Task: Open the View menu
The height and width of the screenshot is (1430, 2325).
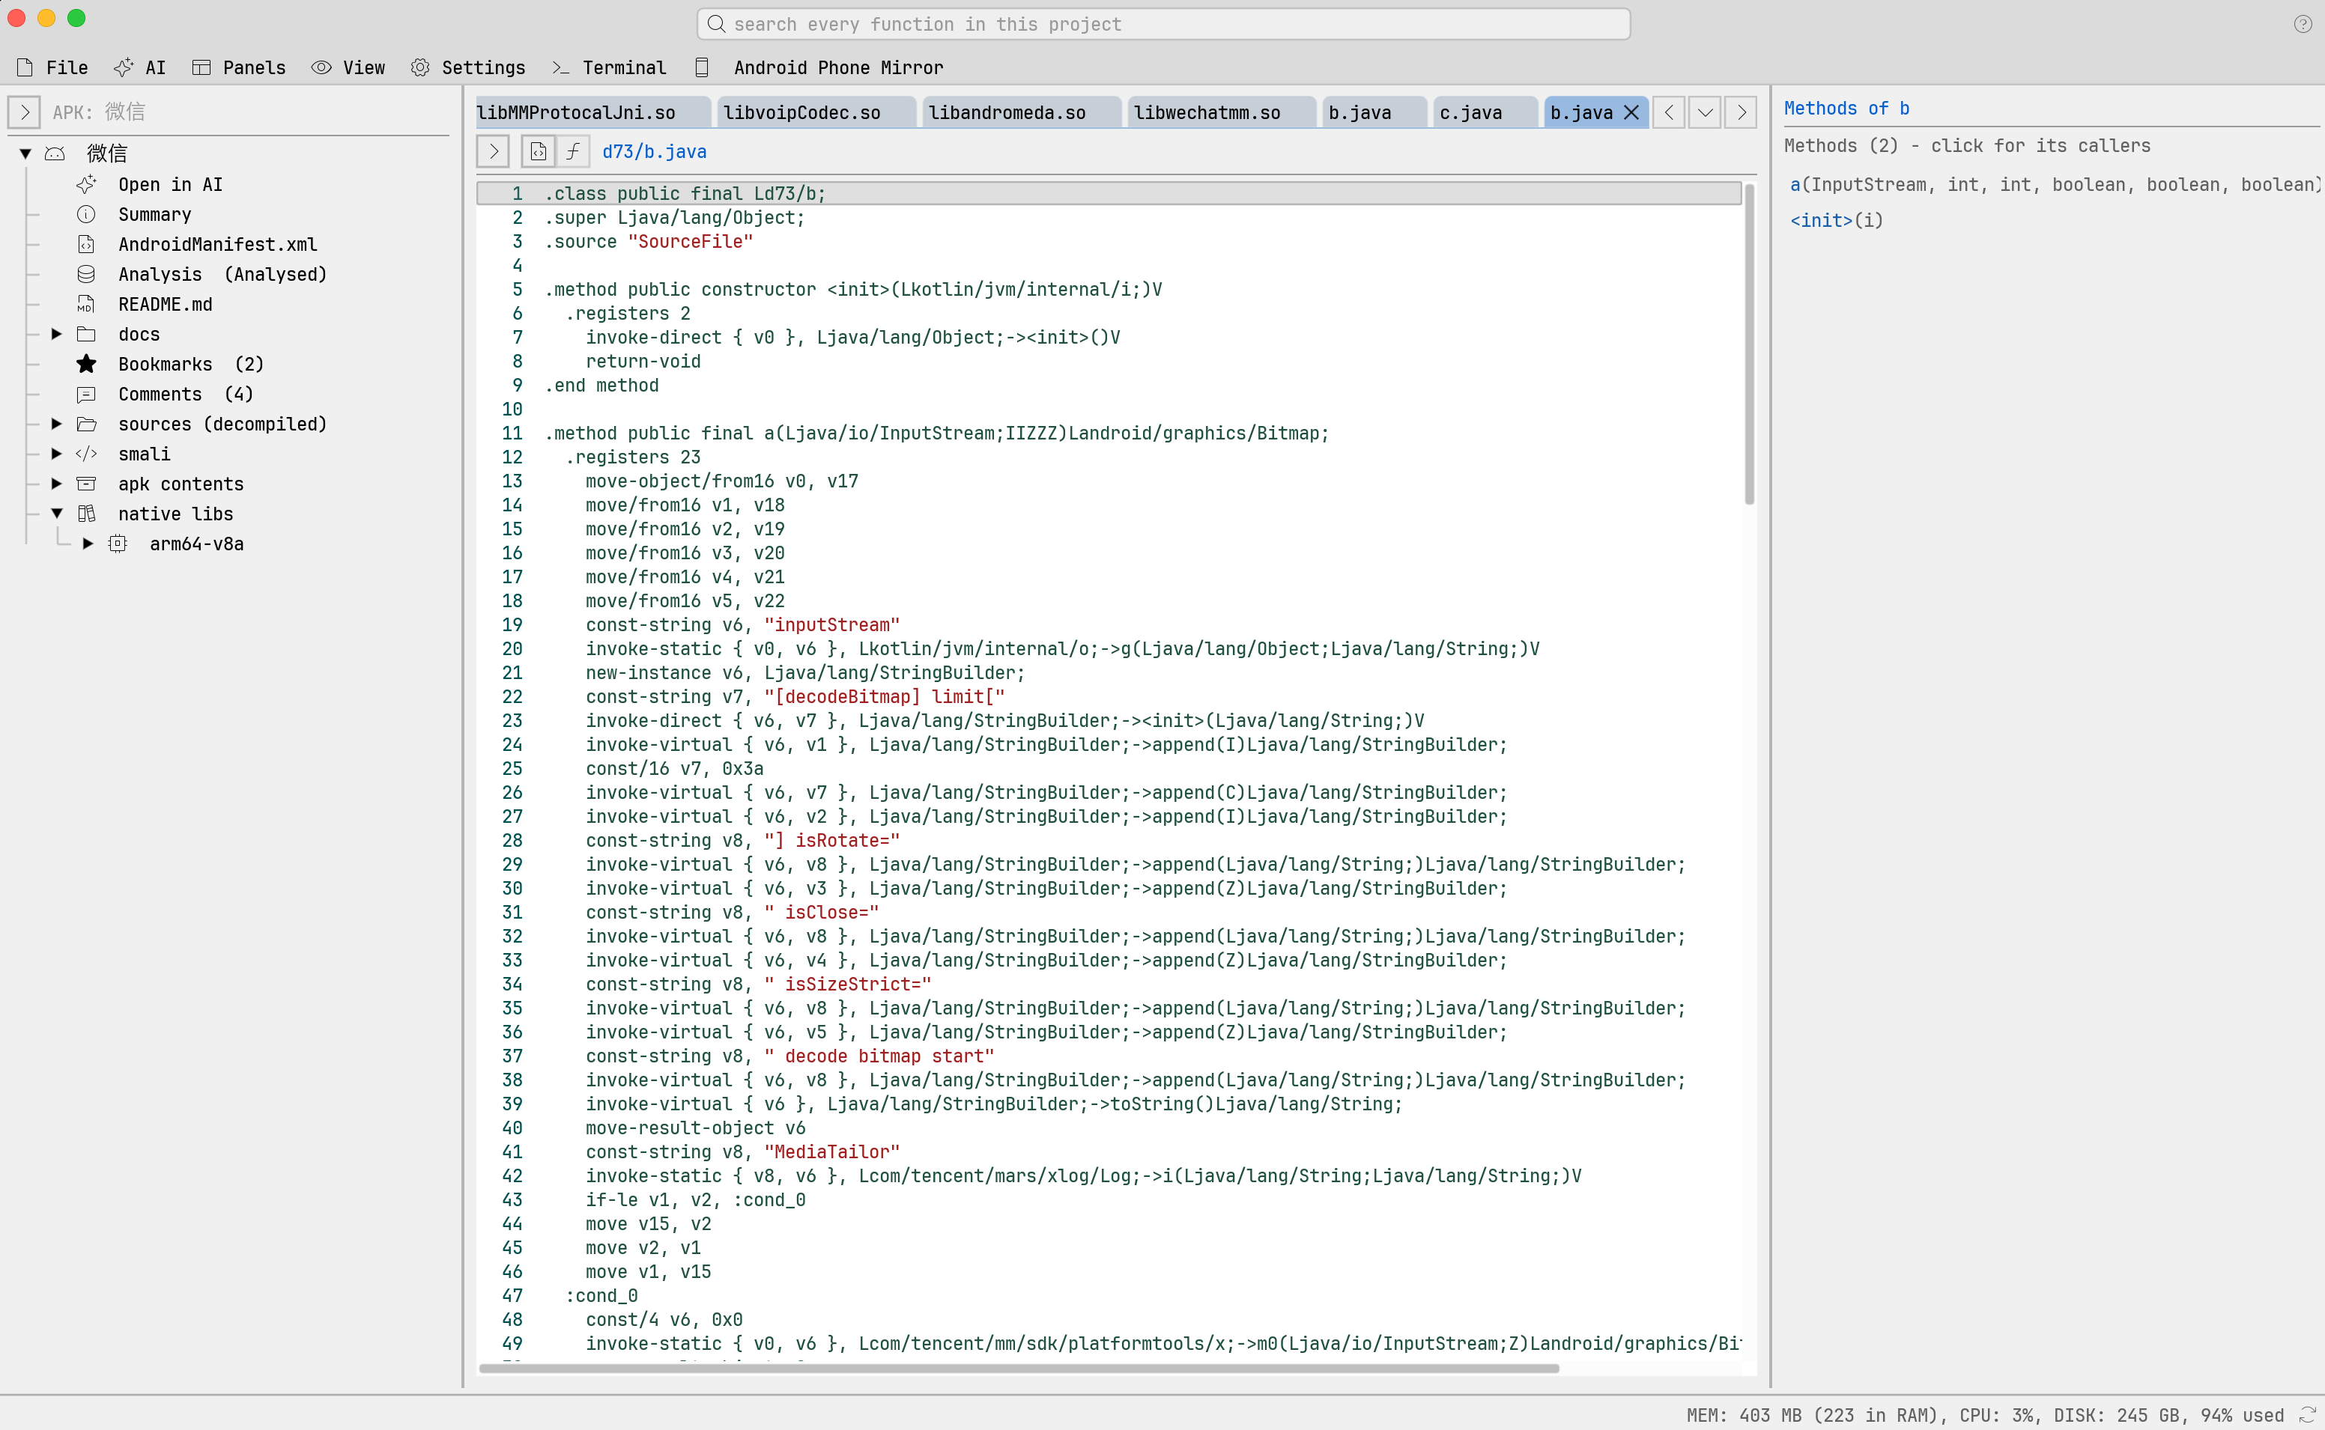Action: [x=348, y=67]
